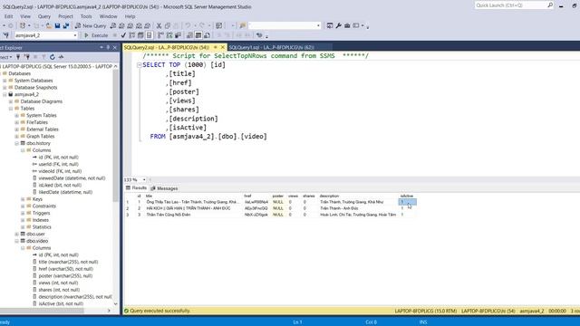
Task: Click the Refresh icon in Object Explorer
Action: 53,57
